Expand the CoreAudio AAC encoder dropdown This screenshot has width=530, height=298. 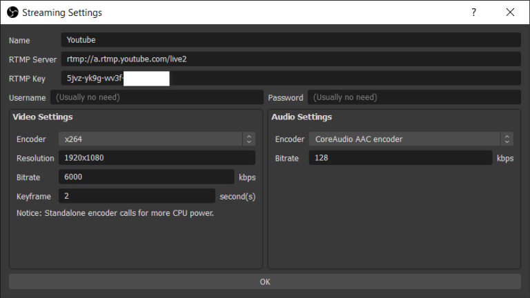click(x=411, y=139)
